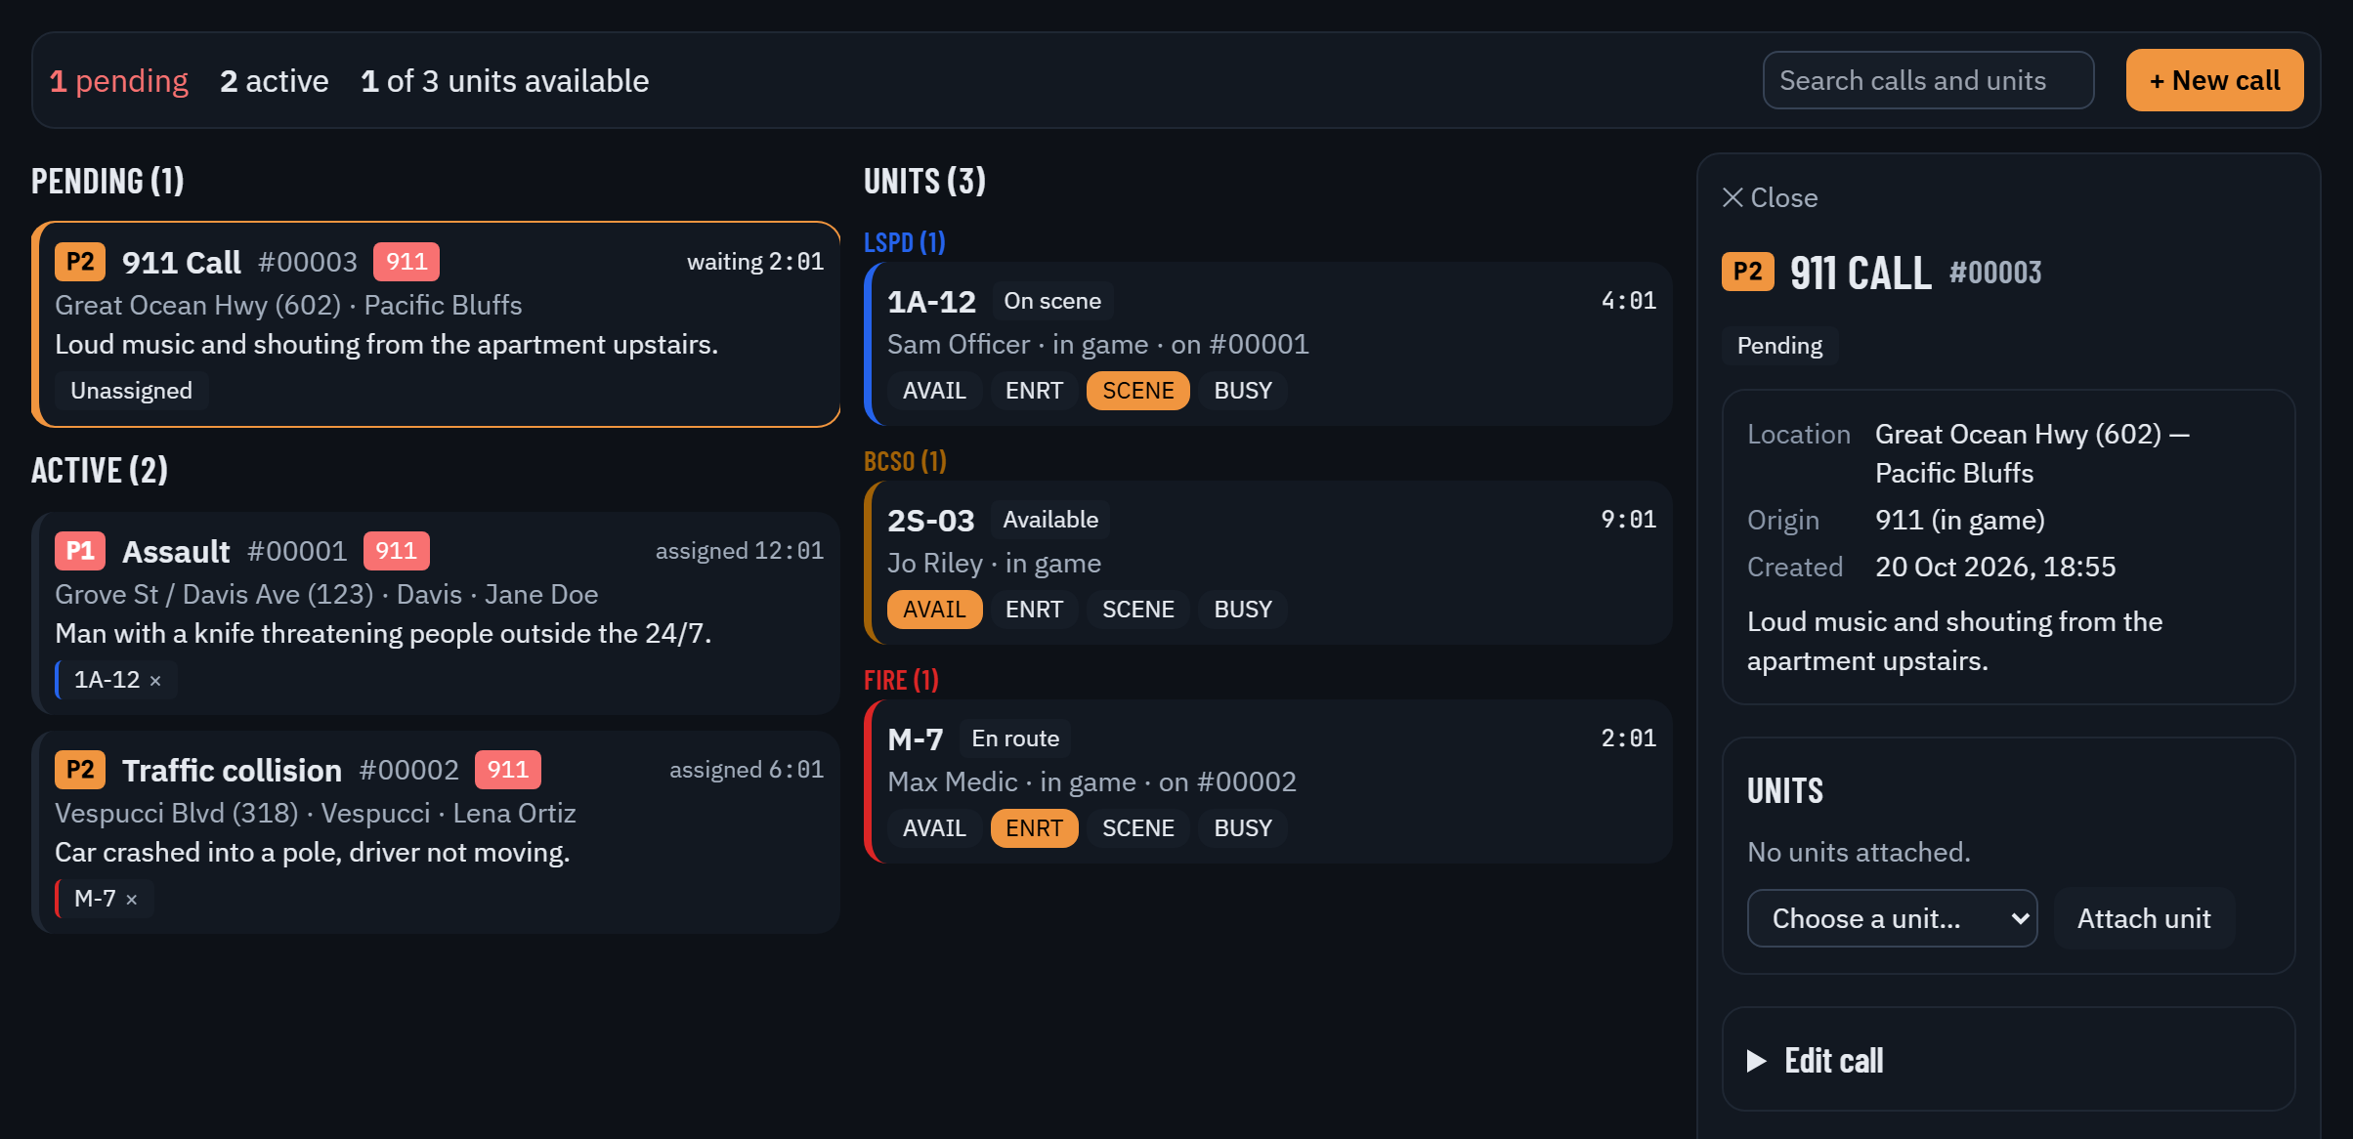Set unit 2S-03 status to BUSY
The image size is (2353, 1139).
(1243, 610)
